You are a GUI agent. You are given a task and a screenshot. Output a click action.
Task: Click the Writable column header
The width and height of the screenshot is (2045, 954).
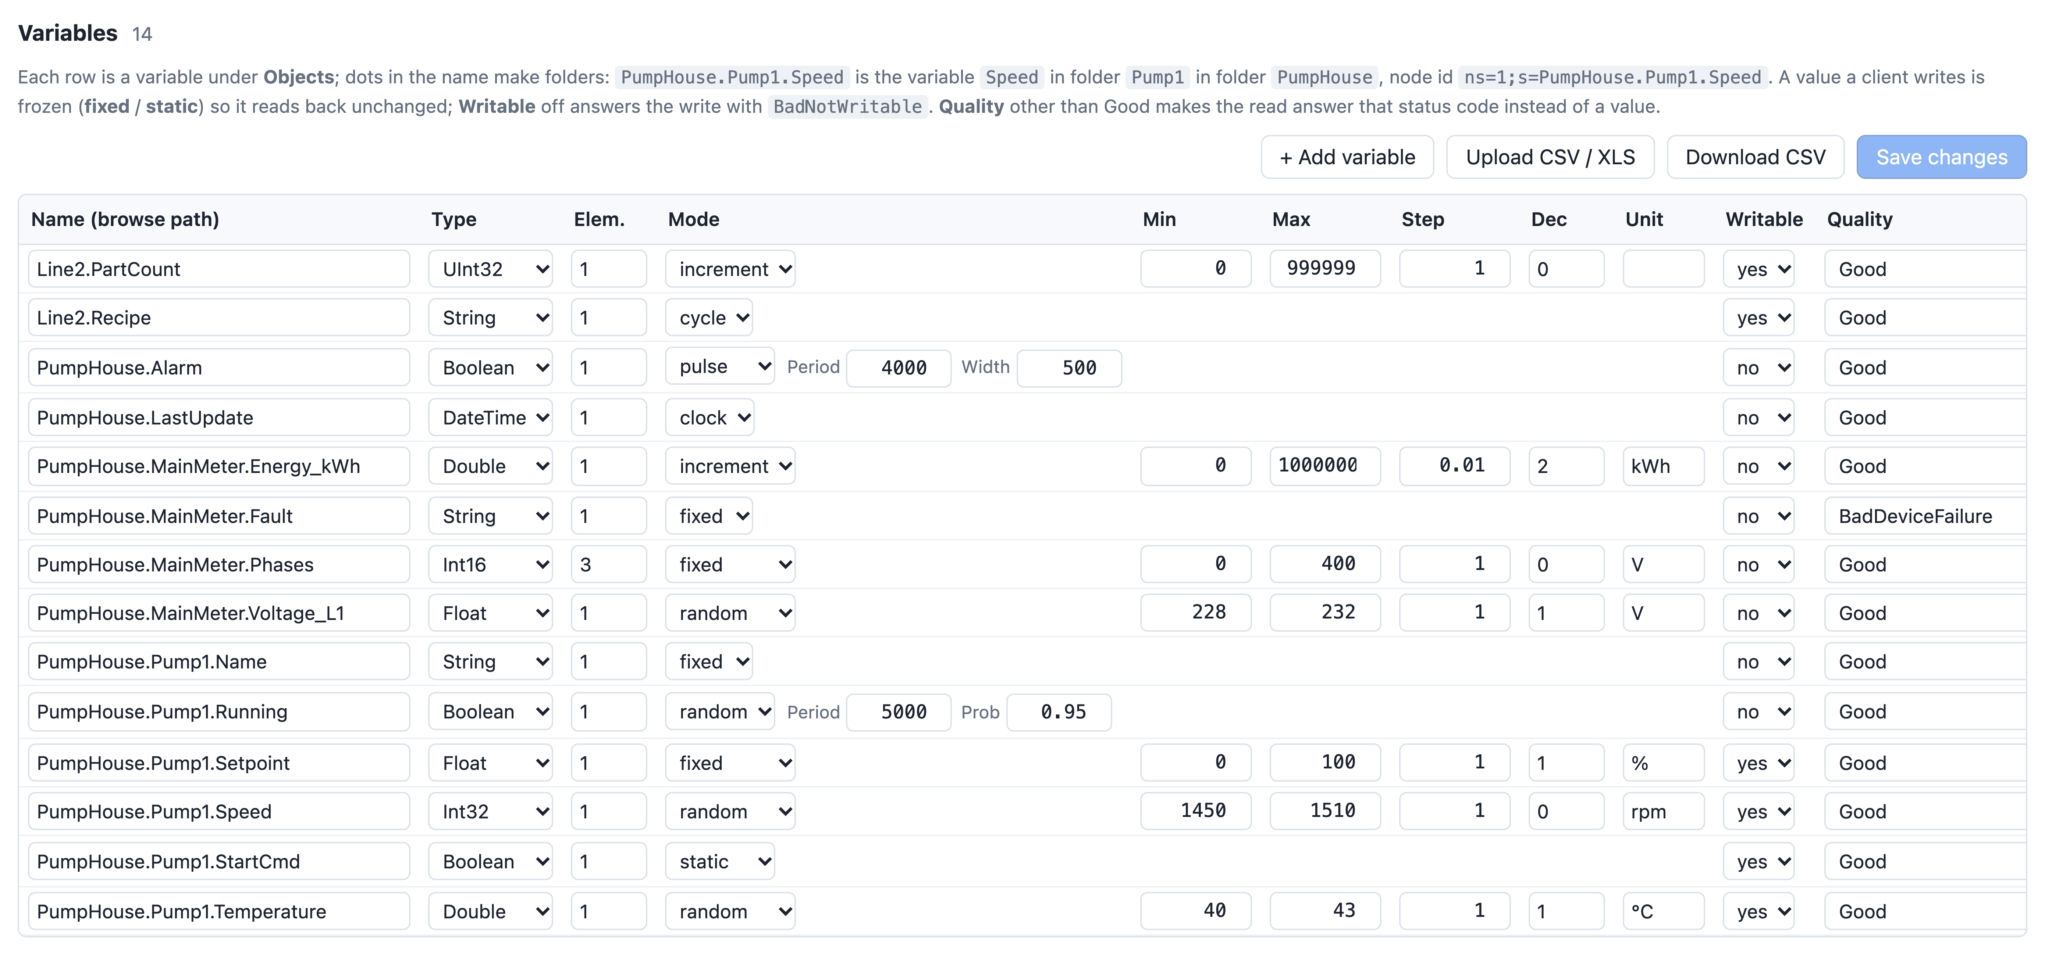[x=1764, y=220]
